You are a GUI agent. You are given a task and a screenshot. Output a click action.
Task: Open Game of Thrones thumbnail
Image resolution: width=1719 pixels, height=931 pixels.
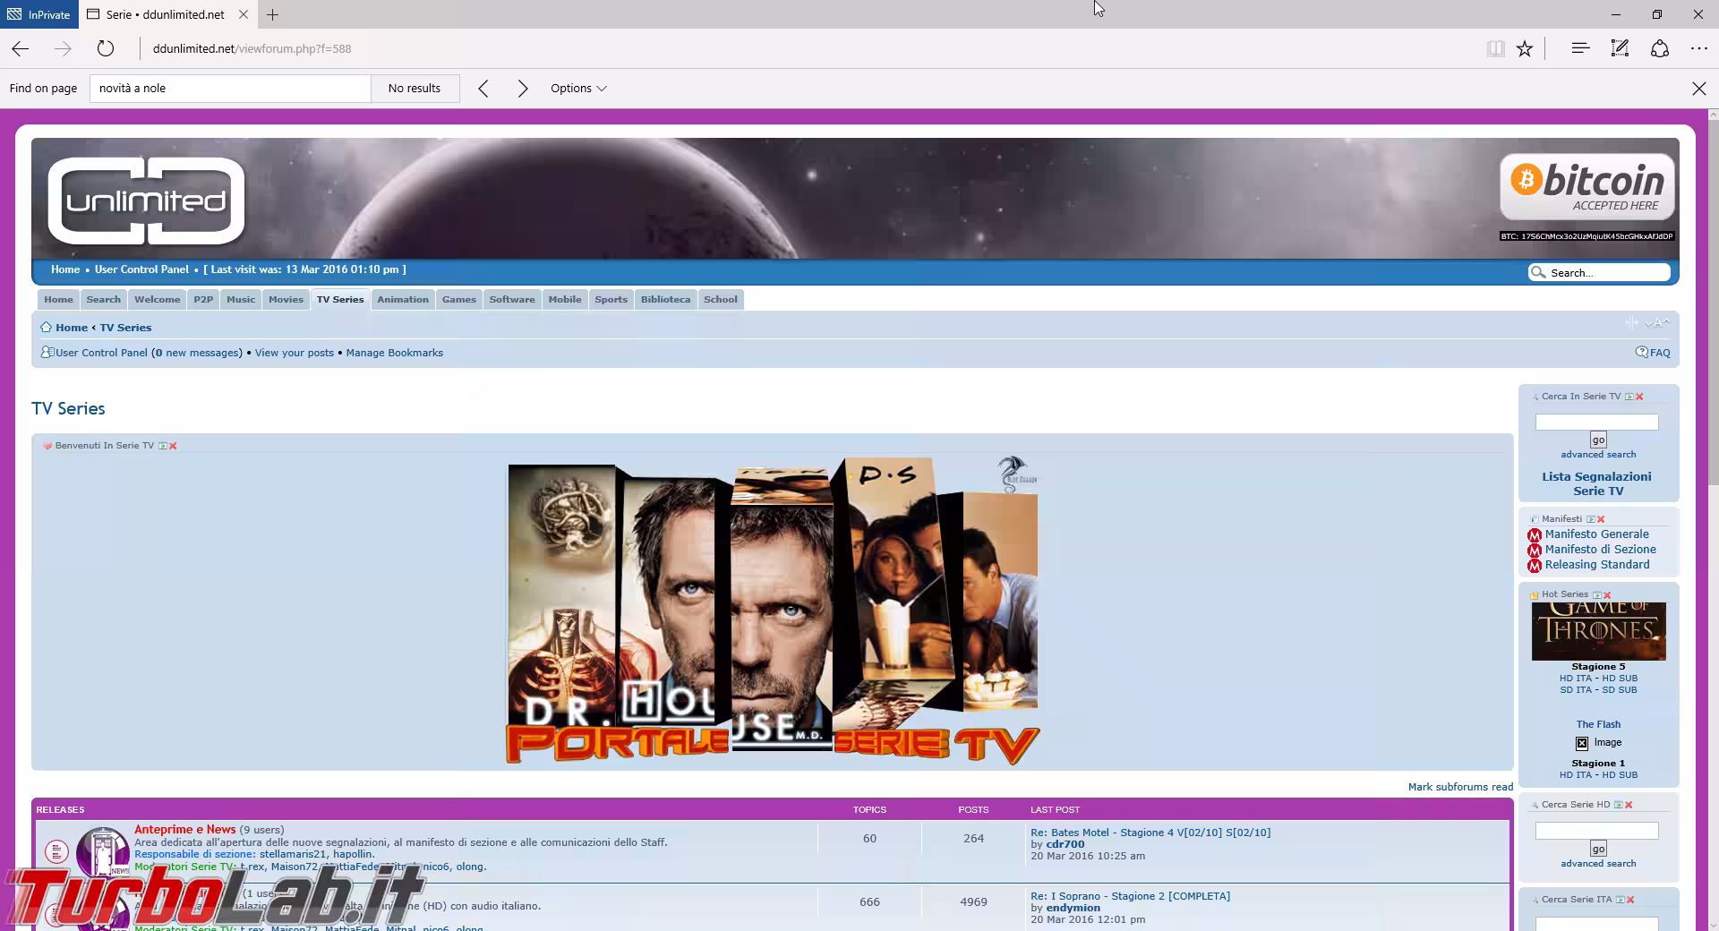(x=1598, y=631)
